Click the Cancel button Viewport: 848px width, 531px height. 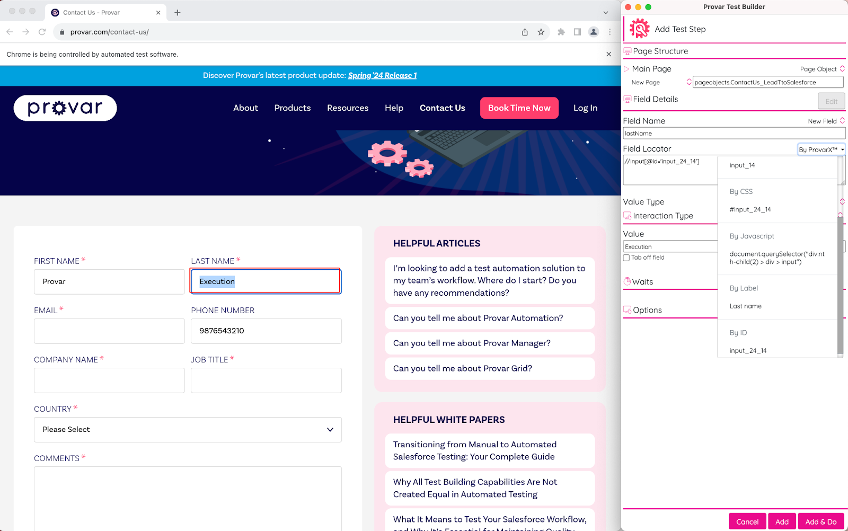click(747, 521)
